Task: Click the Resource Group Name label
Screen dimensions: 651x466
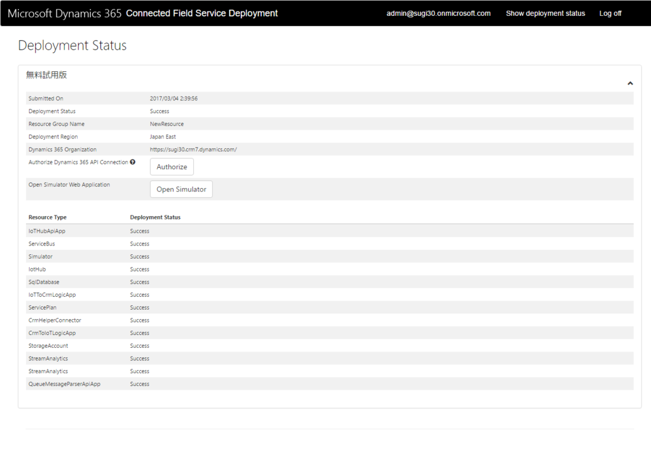Action: click(57, 124)
